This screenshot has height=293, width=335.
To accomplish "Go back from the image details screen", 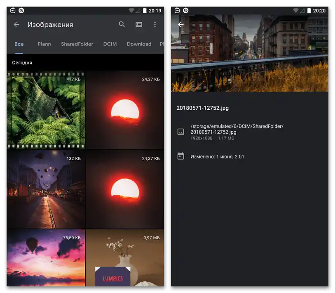I will (x=181, y=25).
